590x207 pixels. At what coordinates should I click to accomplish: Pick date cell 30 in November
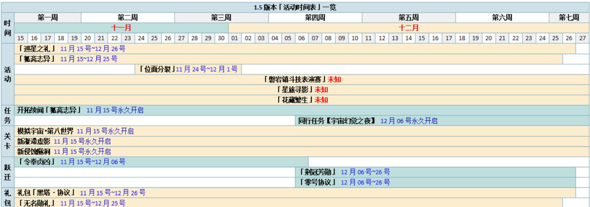pos(221,38)
